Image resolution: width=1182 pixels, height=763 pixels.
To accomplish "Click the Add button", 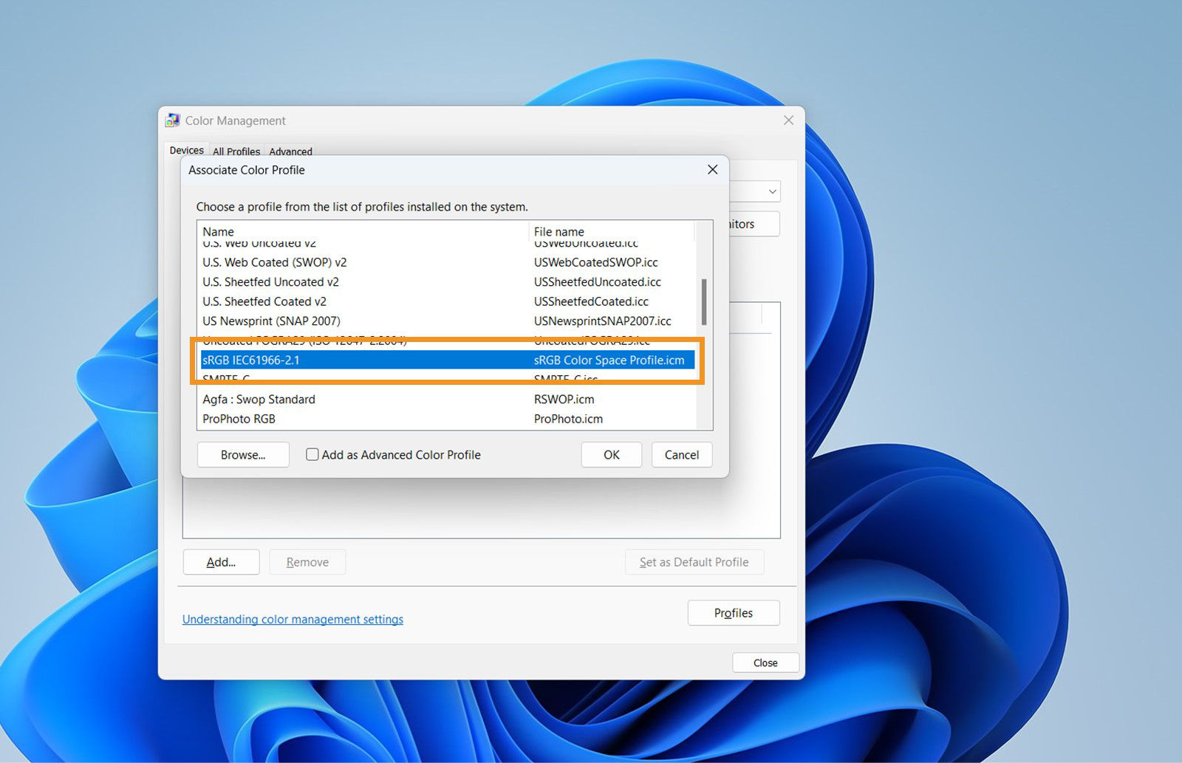I will 220,561.
